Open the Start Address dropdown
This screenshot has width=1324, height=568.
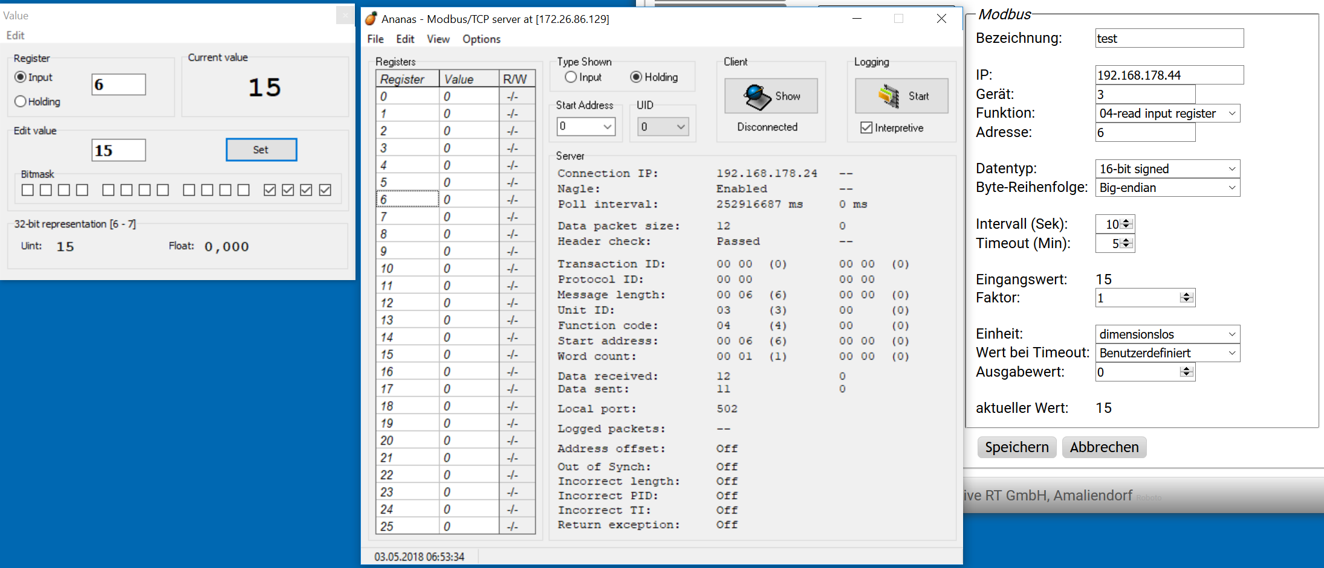pos(608,127)
